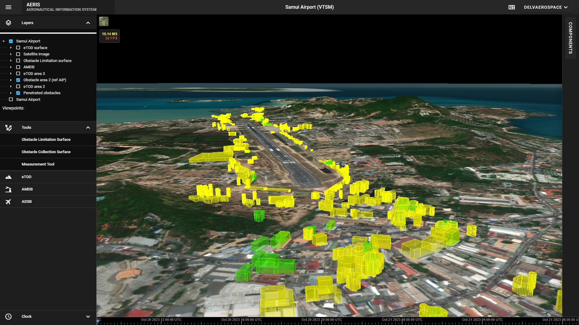Click the Clock icon
This screenshot has width=579, height=325.
click(8, 317)
